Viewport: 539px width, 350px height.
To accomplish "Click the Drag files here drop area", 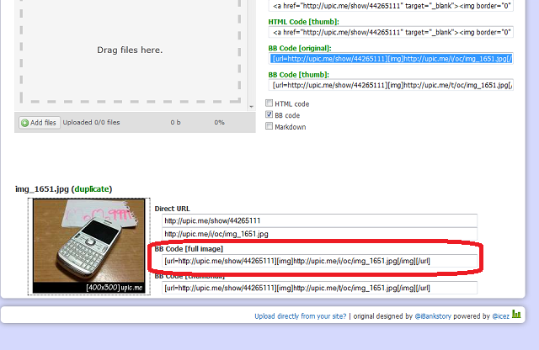I will pyautogui.click(x=130, y=50).
